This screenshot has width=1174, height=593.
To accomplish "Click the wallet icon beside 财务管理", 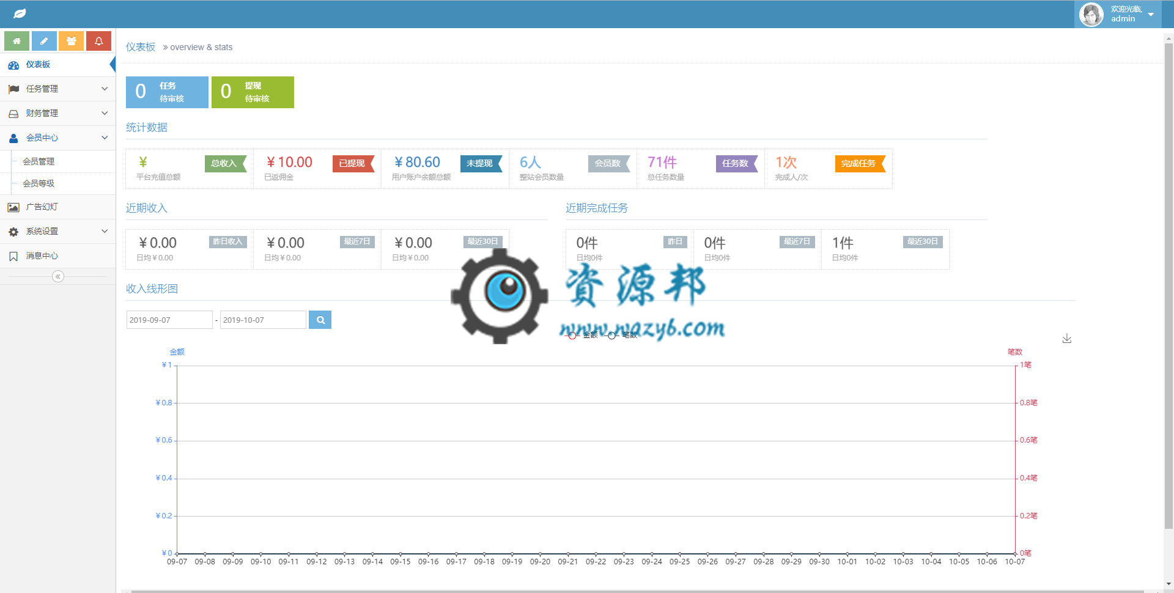I will [x=13, y=114].
